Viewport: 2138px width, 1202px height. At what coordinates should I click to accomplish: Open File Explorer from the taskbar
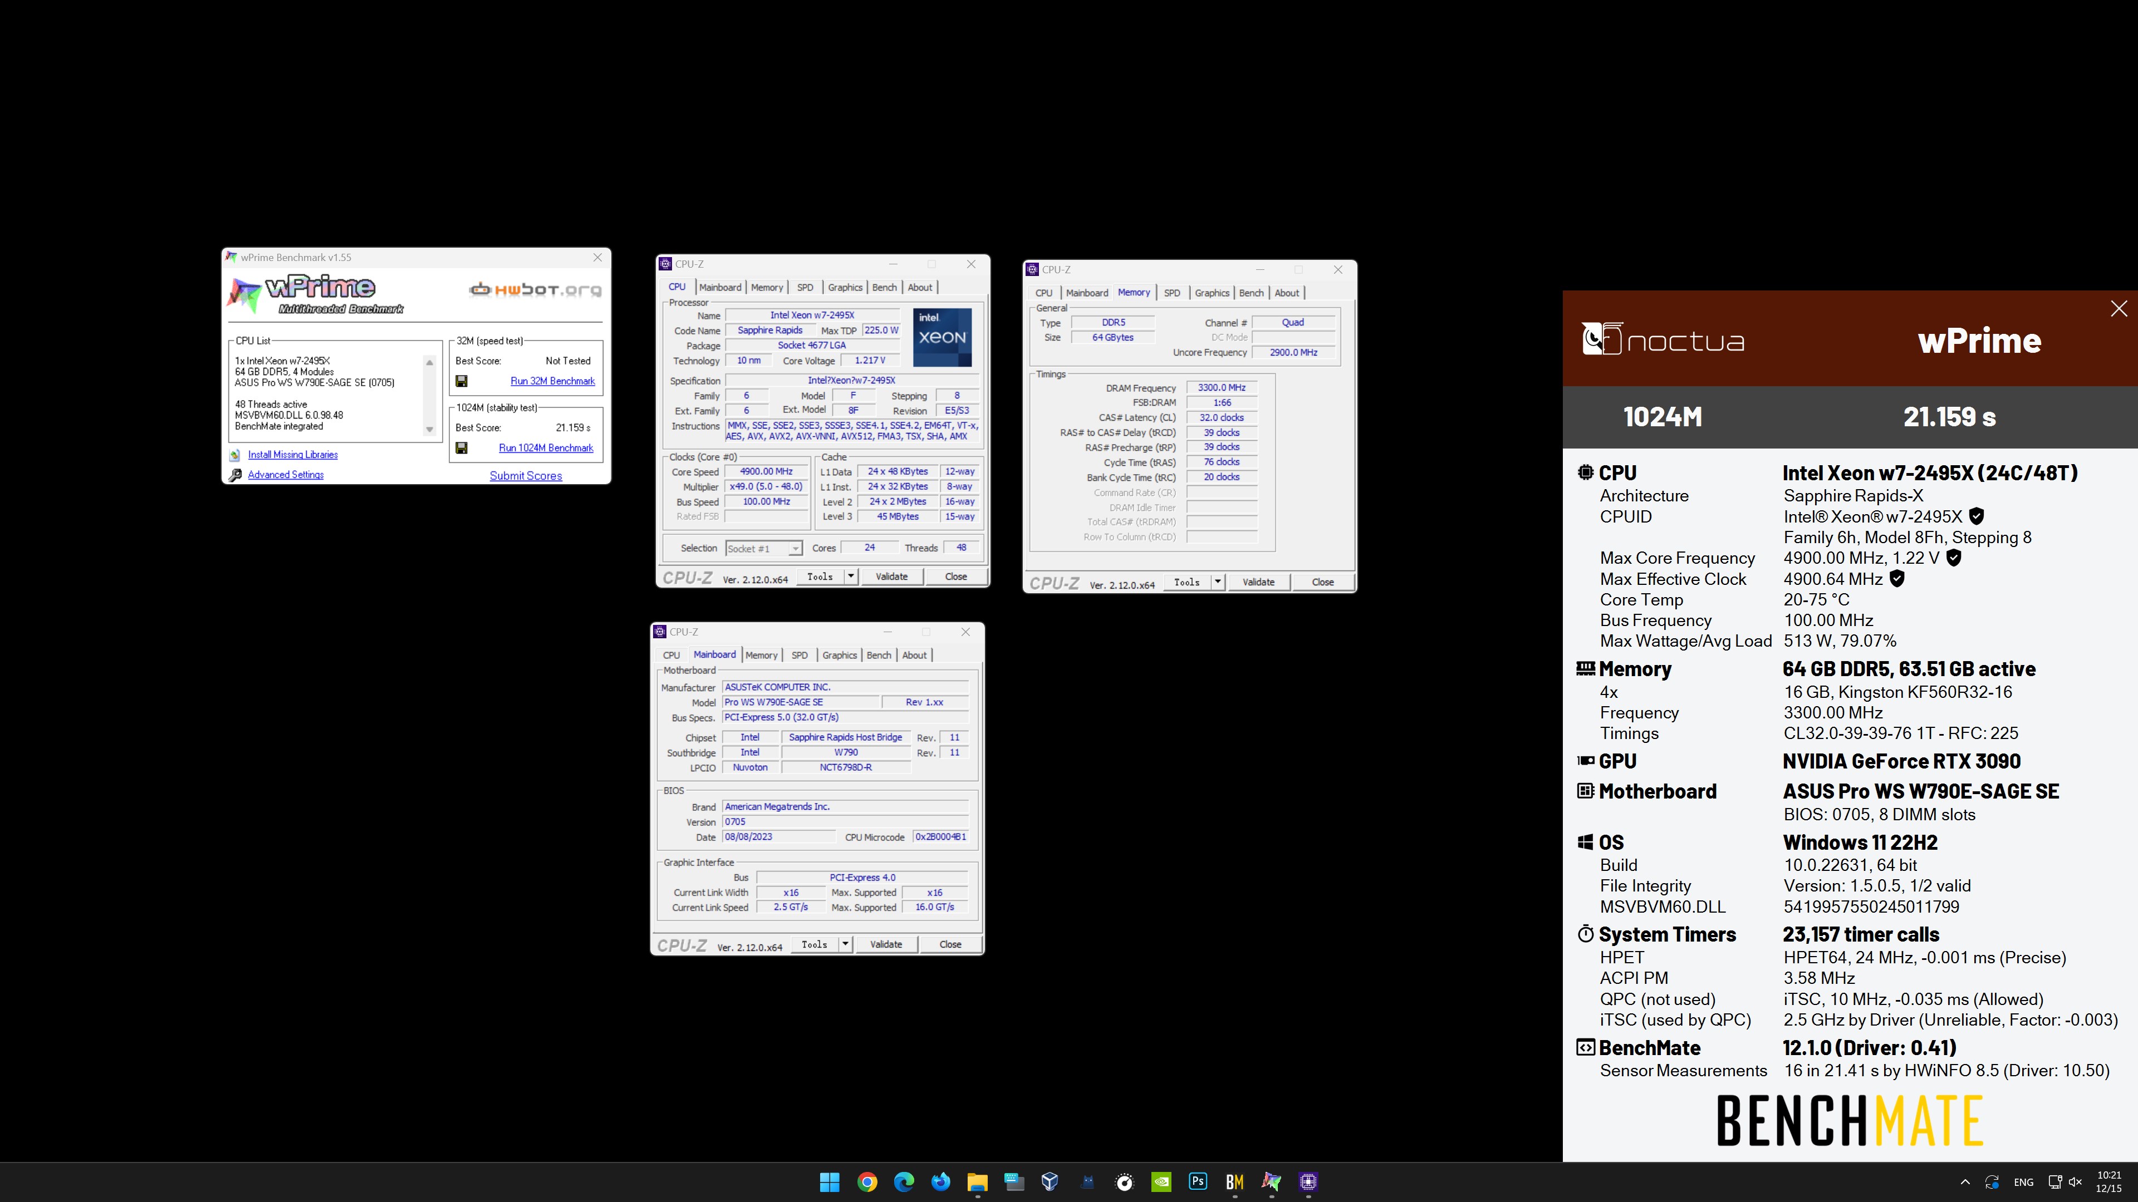(x=977, y=1181)
